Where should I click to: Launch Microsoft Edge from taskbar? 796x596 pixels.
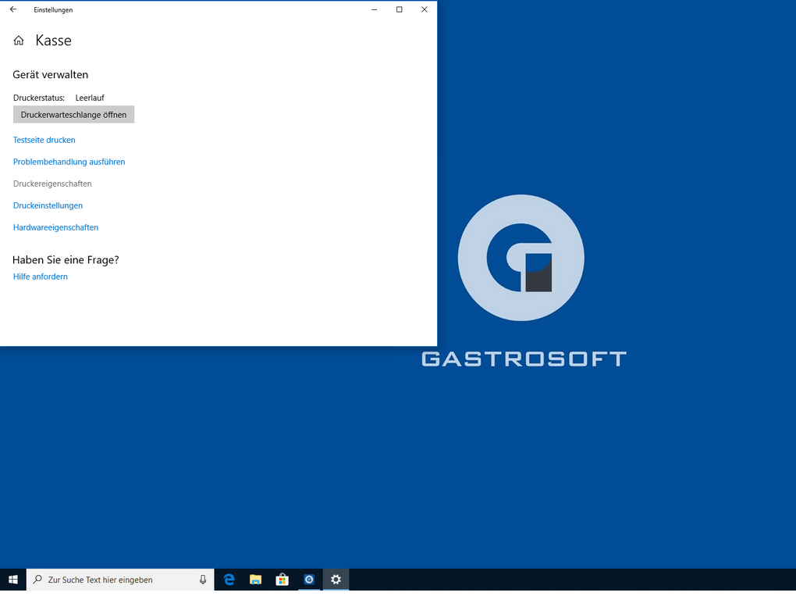pos(229,580)
